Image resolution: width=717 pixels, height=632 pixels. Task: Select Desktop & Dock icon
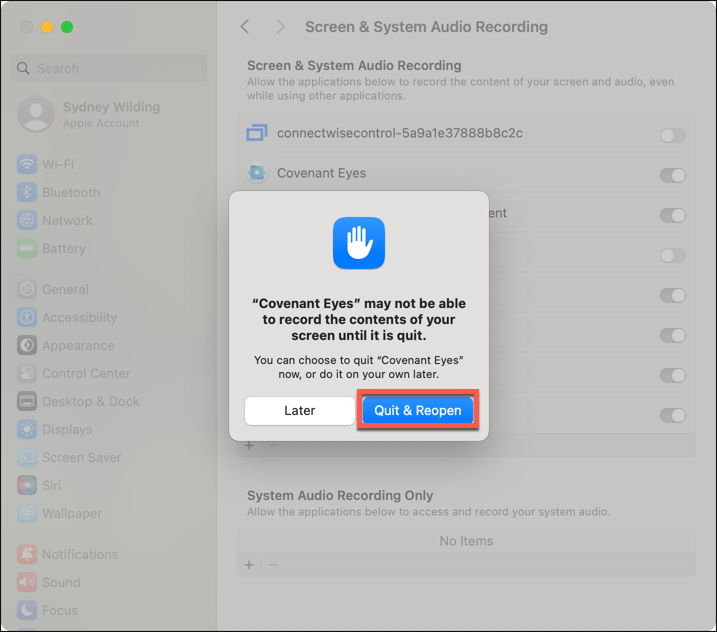tap(27, 401)
